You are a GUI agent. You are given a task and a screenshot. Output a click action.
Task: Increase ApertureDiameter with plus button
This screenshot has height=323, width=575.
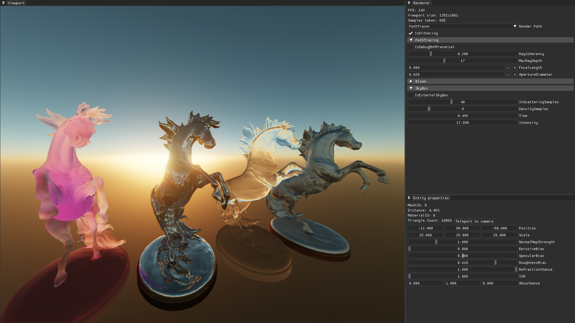pos(515,74)
